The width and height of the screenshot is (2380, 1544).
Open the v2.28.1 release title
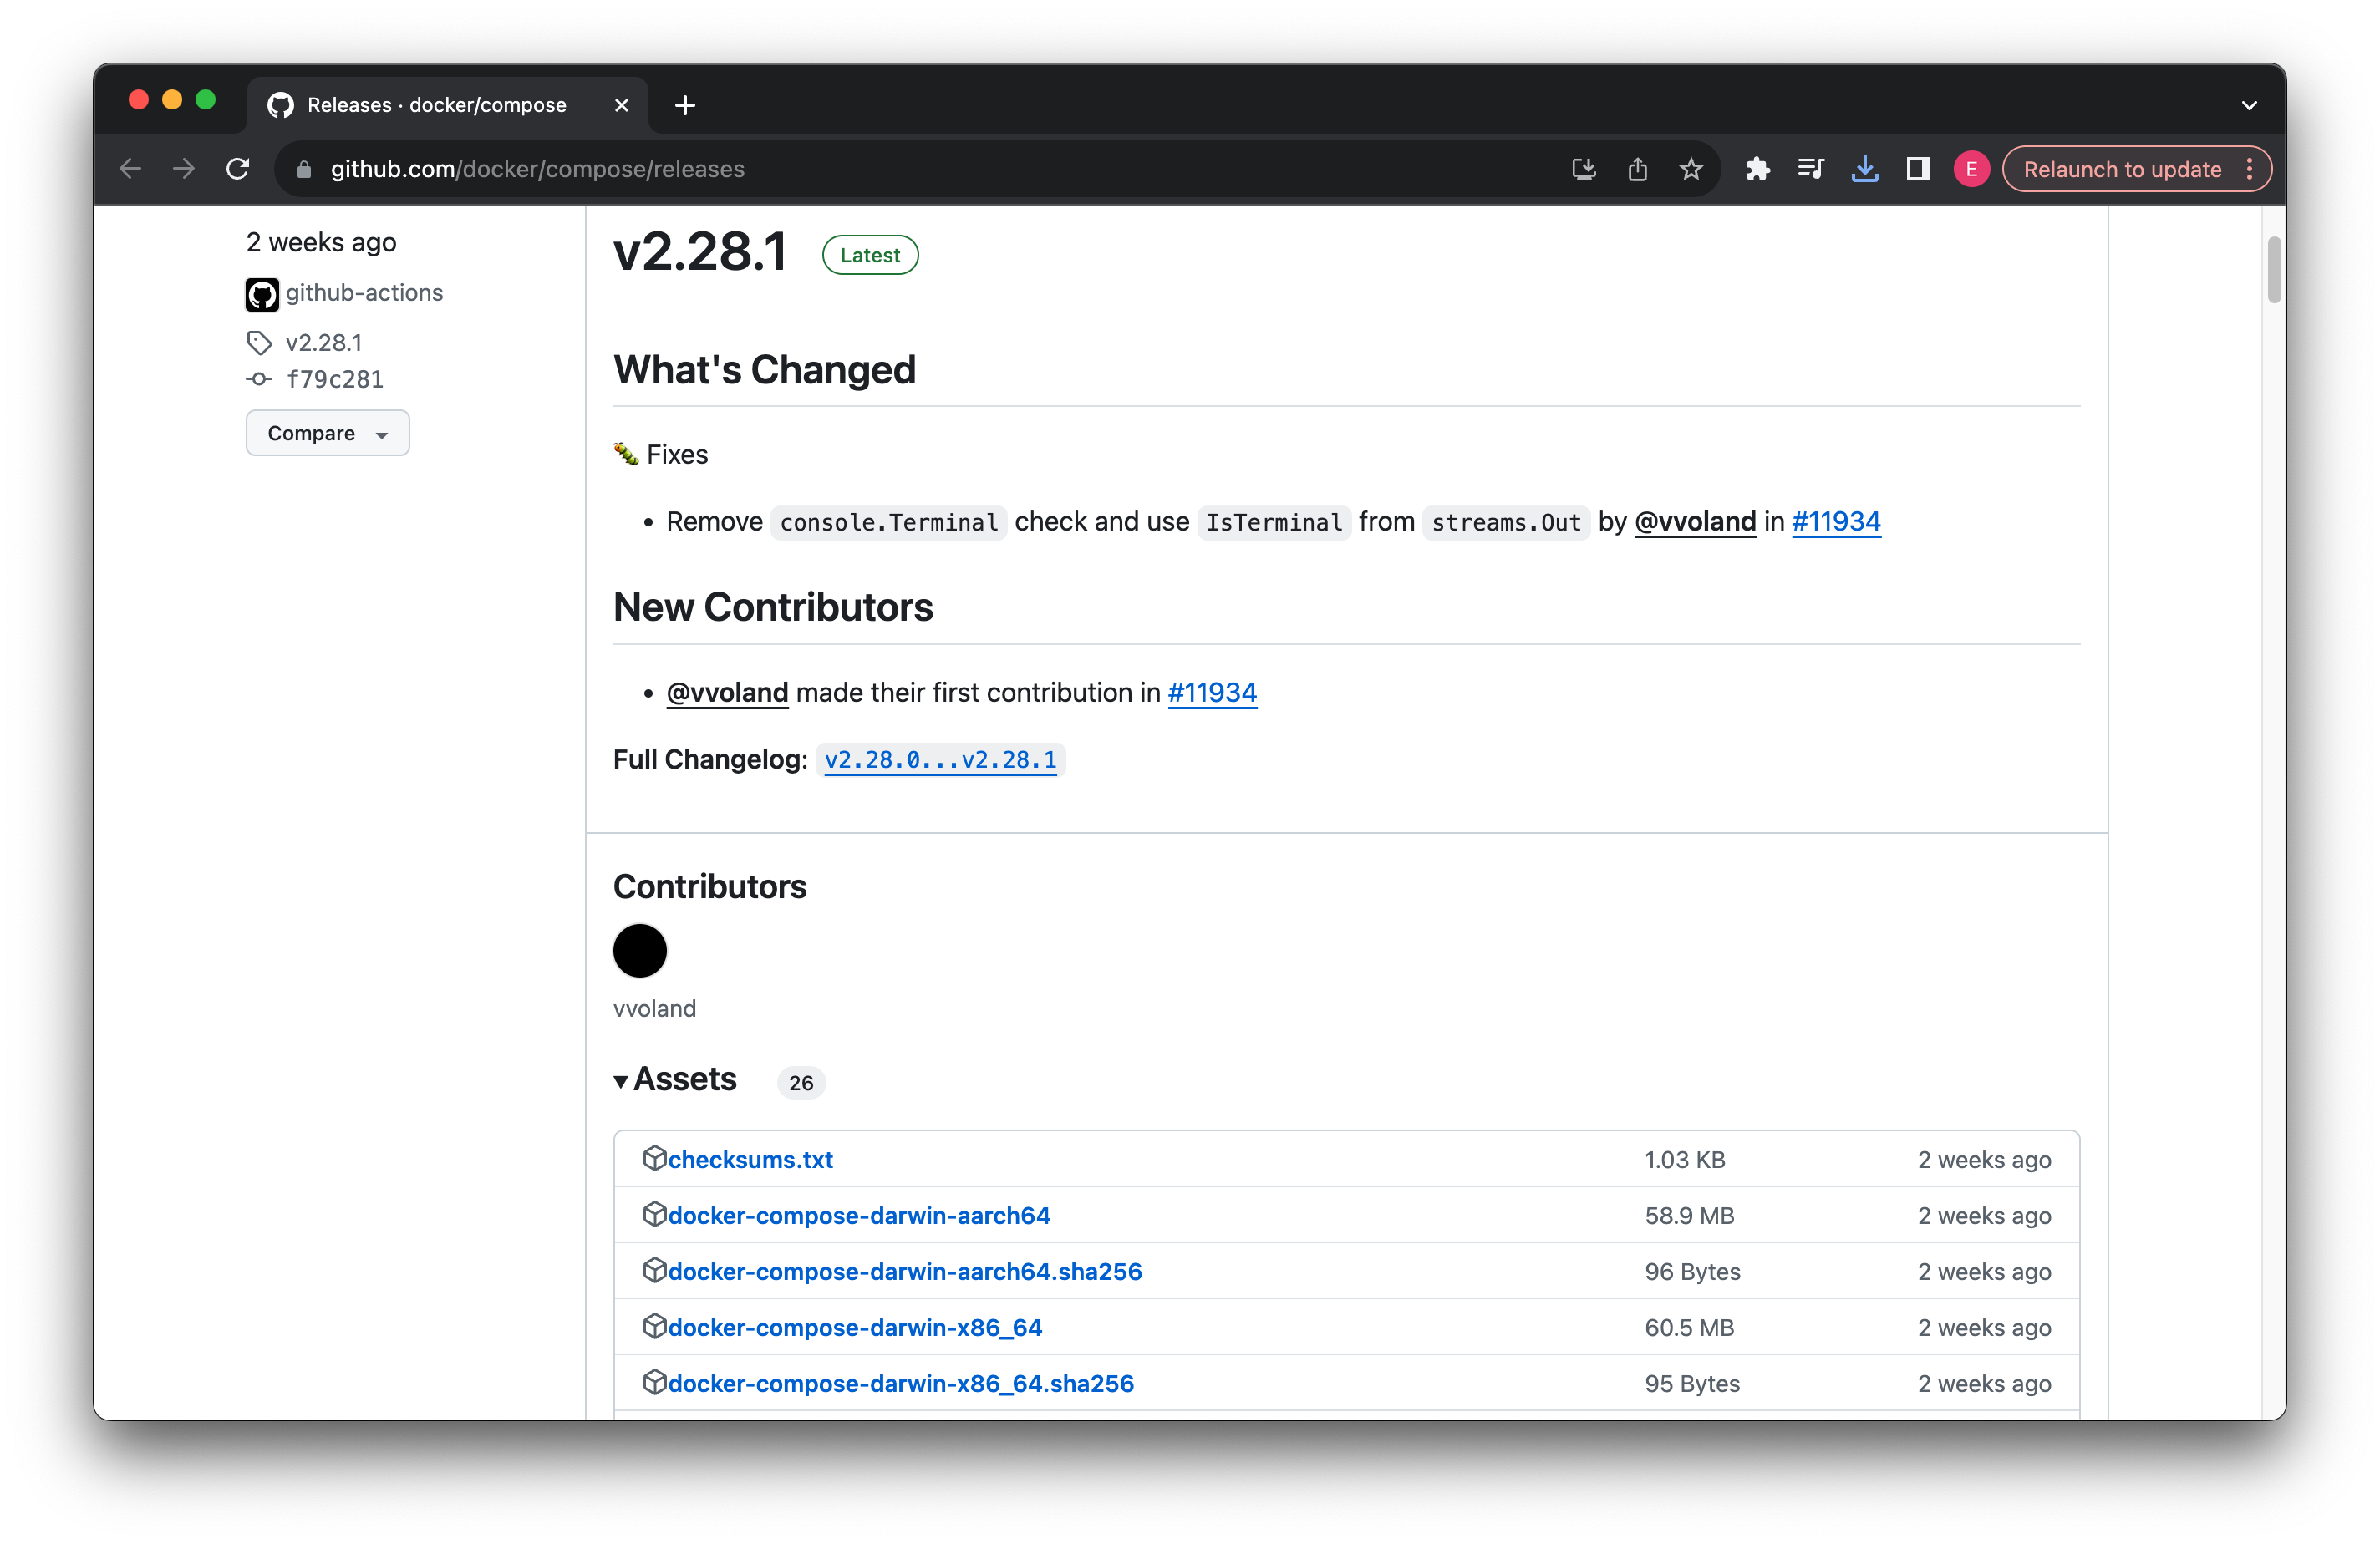coord(701,251)
